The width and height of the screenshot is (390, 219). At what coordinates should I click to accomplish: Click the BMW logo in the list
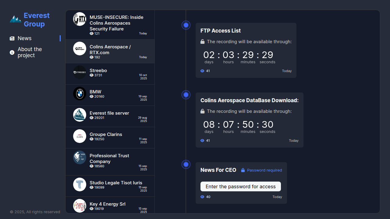tap(80, 93)
